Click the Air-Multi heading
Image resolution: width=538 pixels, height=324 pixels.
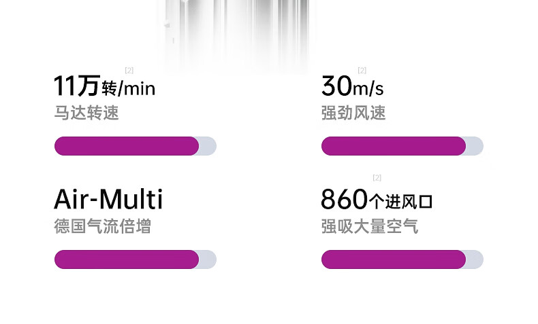click(x=108, y=200)
